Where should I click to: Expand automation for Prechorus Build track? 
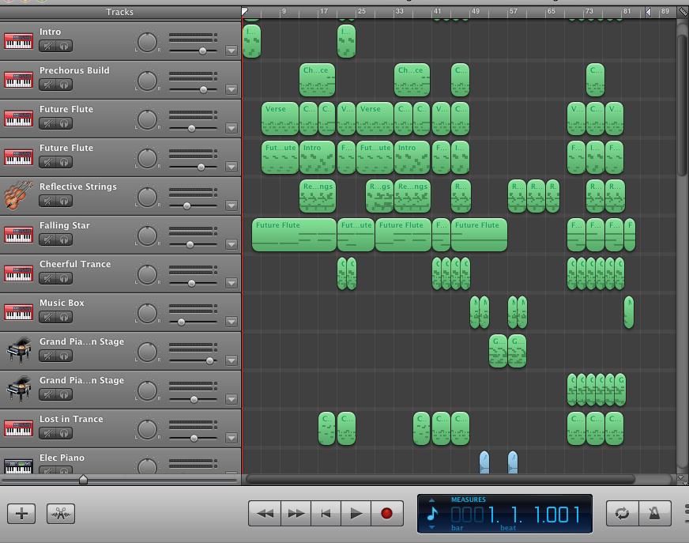pyautogui.click(x=232, y=89)
